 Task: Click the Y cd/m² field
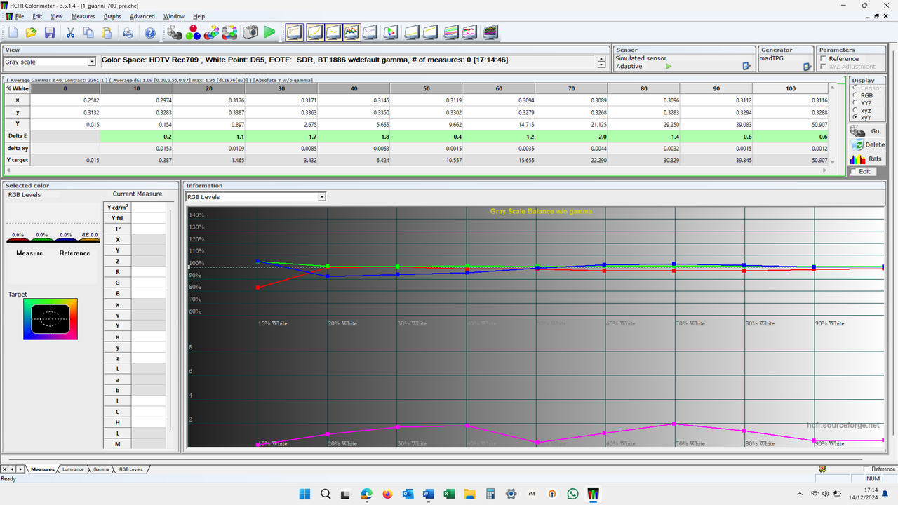[149, 207]
